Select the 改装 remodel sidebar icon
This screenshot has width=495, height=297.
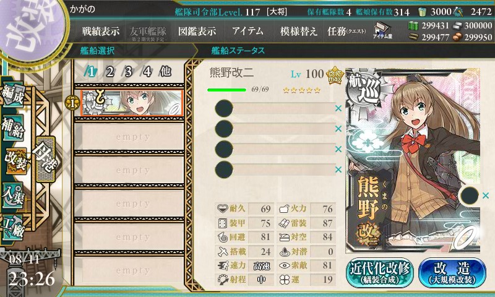15,160
